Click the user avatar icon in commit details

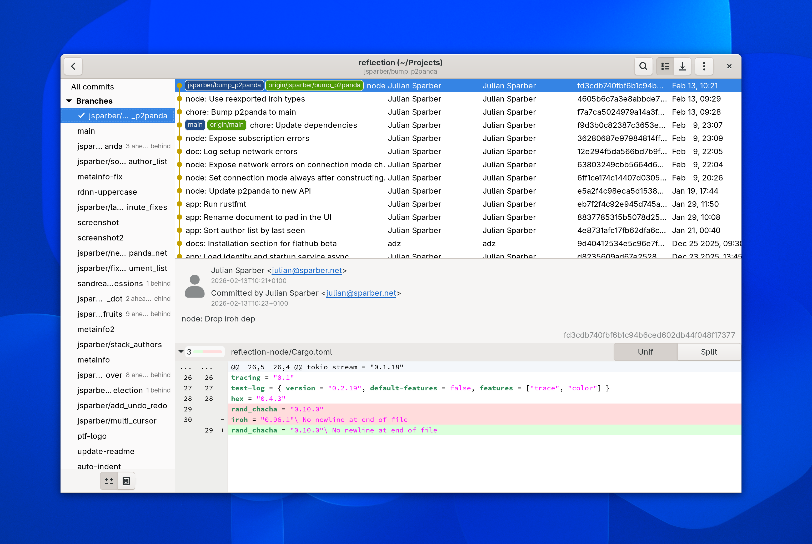[x=195, y=286]
